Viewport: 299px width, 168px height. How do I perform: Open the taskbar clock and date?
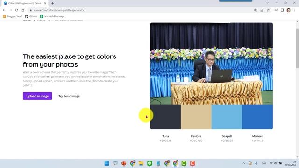(291, 163)
